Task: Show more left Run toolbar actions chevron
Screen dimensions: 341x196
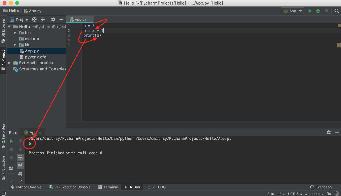Action: coord(11,180)
